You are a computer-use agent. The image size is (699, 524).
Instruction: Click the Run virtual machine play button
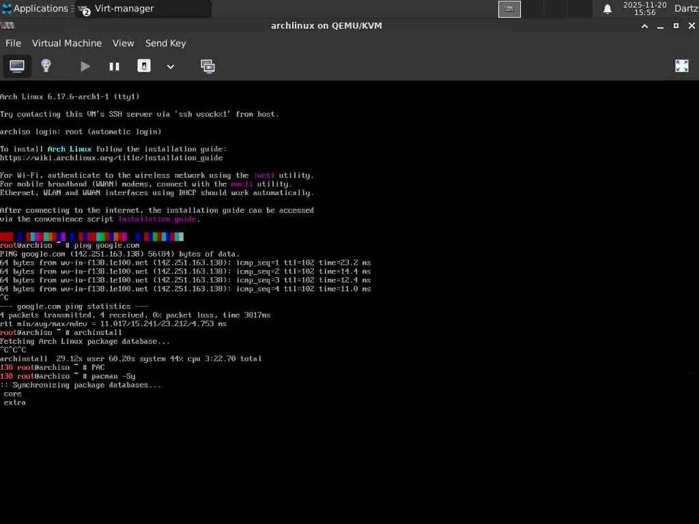tap(85, 66)
